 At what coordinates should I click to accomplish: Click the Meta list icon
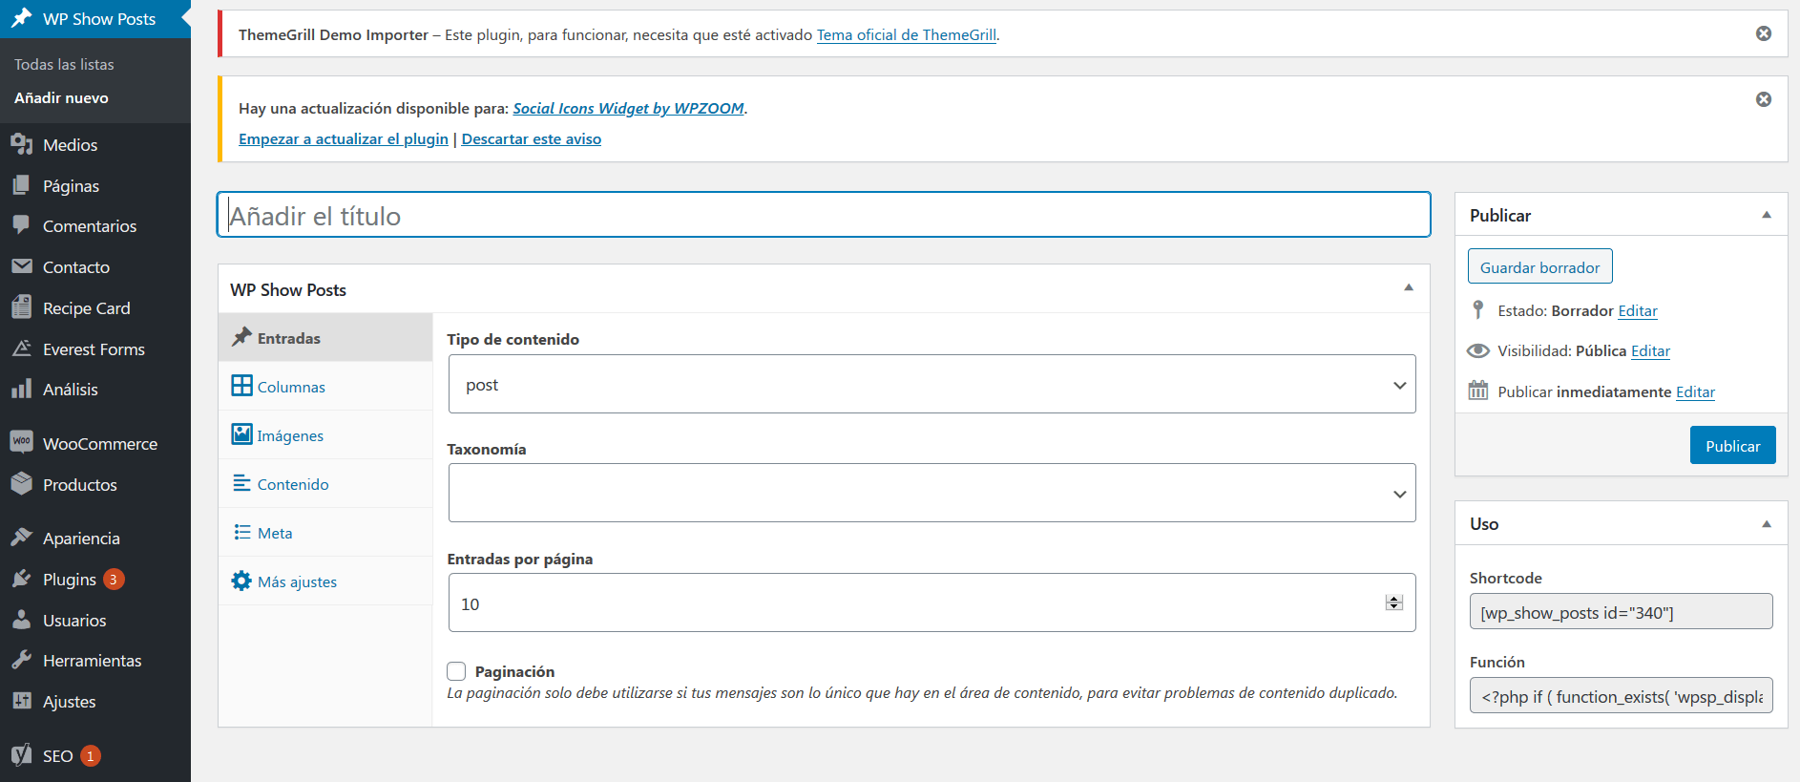tap(241, 532)
